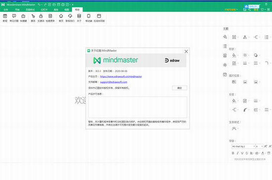Toggle Bold in the font section
The height and width of the screenshot is (180, 272).
point(233,153)
